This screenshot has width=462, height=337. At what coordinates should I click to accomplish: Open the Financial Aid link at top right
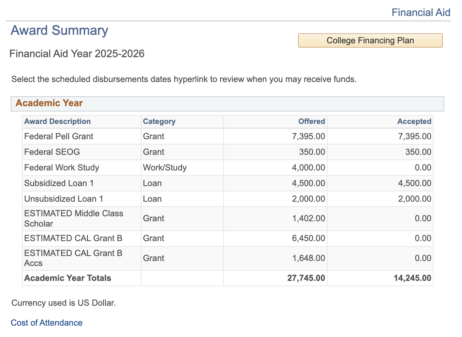[x=420, y=12]
